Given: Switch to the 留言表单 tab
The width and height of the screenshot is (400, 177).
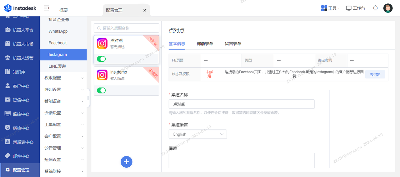Looking at the screenshot, I should tap(233, 44).
